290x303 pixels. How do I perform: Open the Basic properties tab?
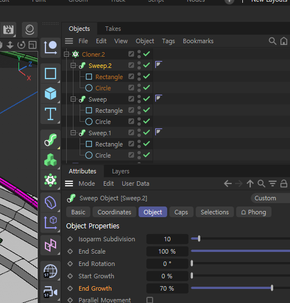(x=78, y=212)
